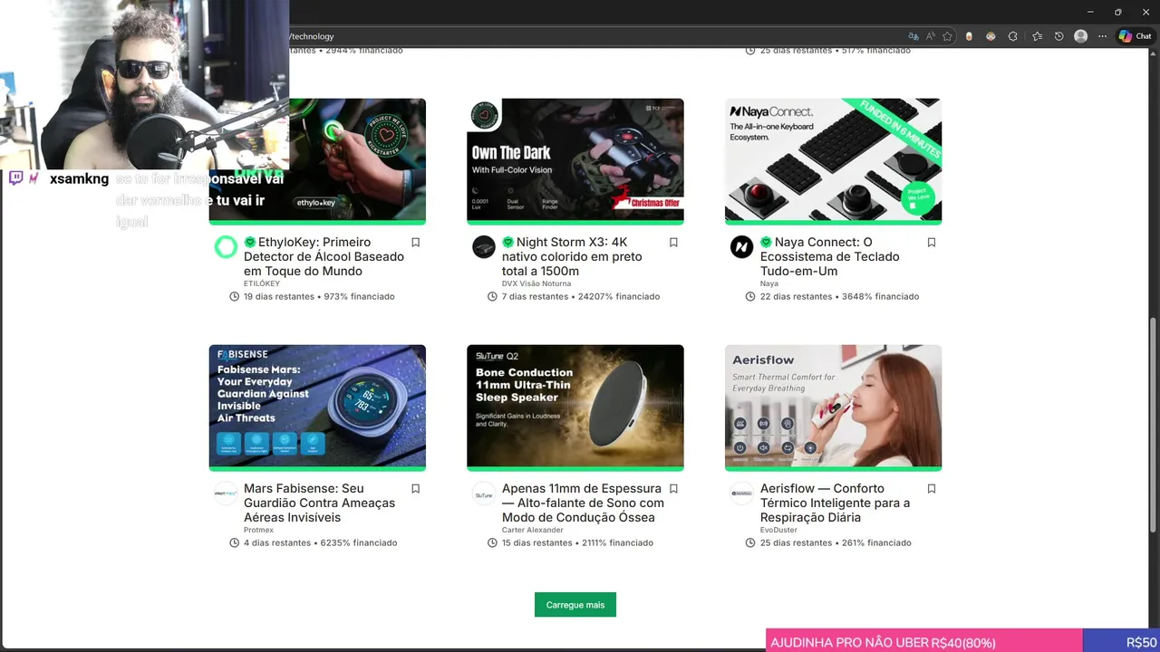Save the EthyloKey project with its bookmark icon
Screen dimensions: 1160x652
(416, 243)
